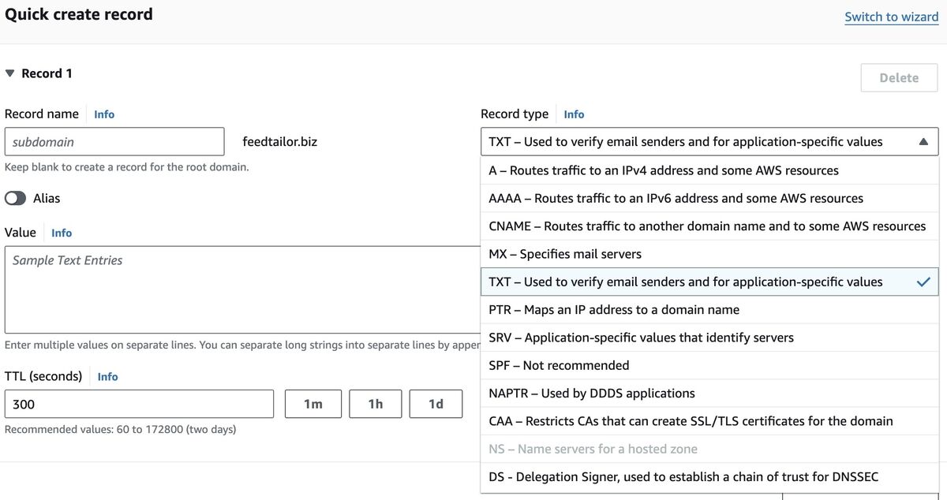Set TTL with the 1m button

point(313,404)
